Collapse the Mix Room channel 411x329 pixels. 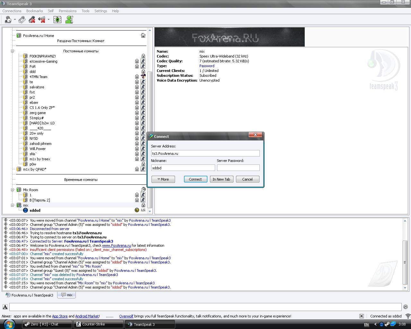coord(13,190)
